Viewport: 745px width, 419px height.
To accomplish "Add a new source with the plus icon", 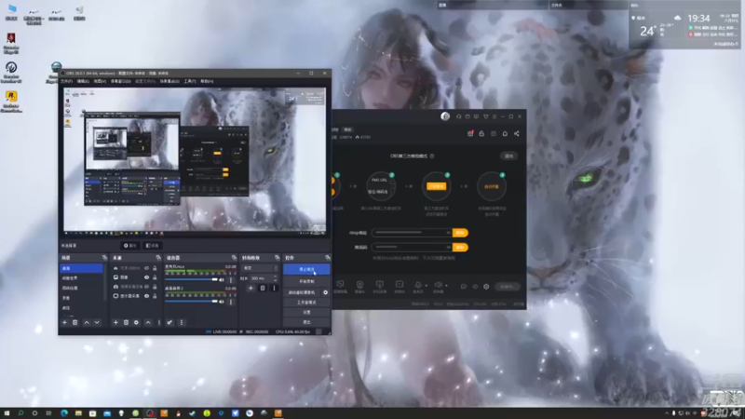I will 115,322.
